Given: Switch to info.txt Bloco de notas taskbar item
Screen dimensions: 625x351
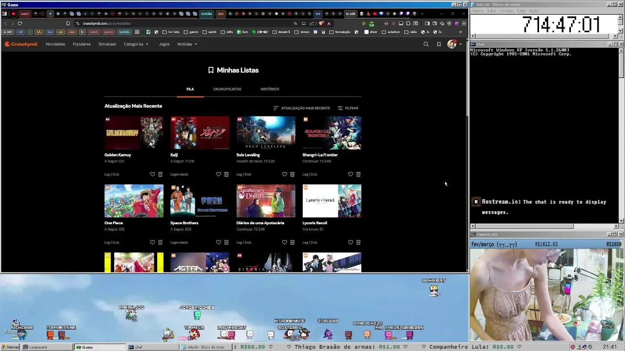Looking at the screenshot, I should coord(206,347).
